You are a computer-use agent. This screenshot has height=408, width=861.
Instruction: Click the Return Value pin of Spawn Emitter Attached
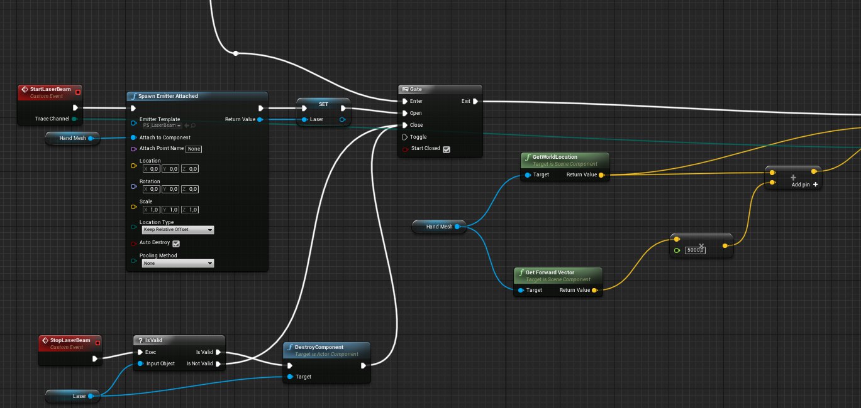(x=260, y=119)
